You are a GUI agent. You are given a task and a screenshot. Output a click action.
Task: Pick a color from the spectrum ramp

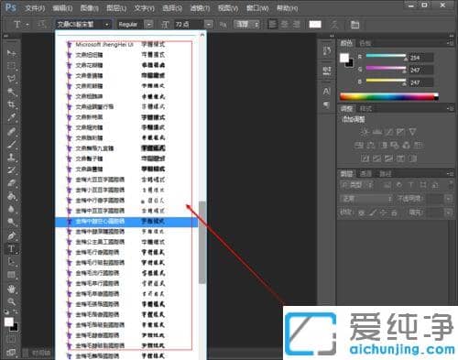(x=389, y=97)
